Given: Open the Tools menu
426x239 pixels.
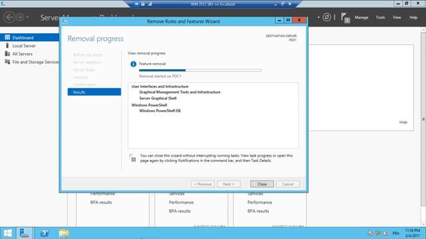Looking at the screenshot, I should [380, 17].
